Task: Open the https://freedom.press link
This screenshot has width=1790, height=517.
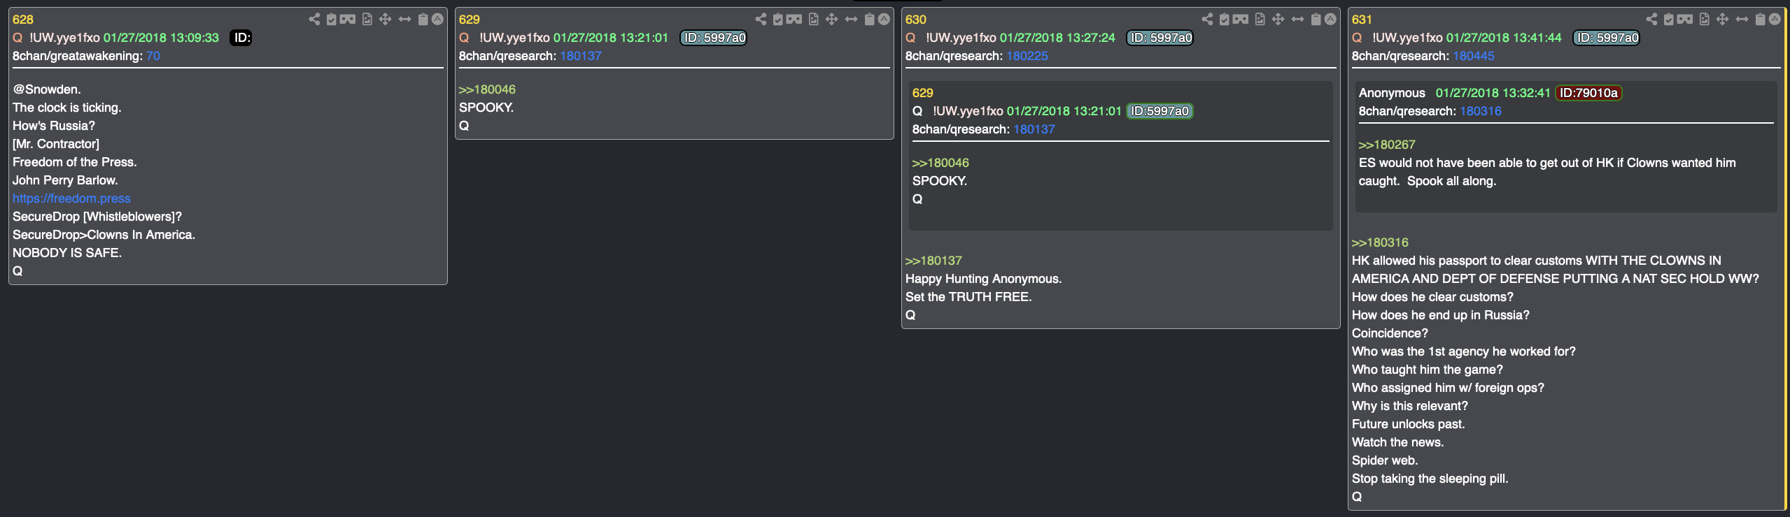Action: (x=71, y=198)
